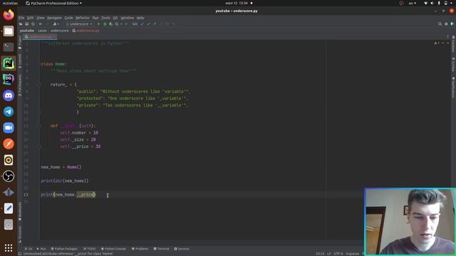Click the 23:23 caret position indicator
The height and width of the screenshot is (256, 456).
320,254
